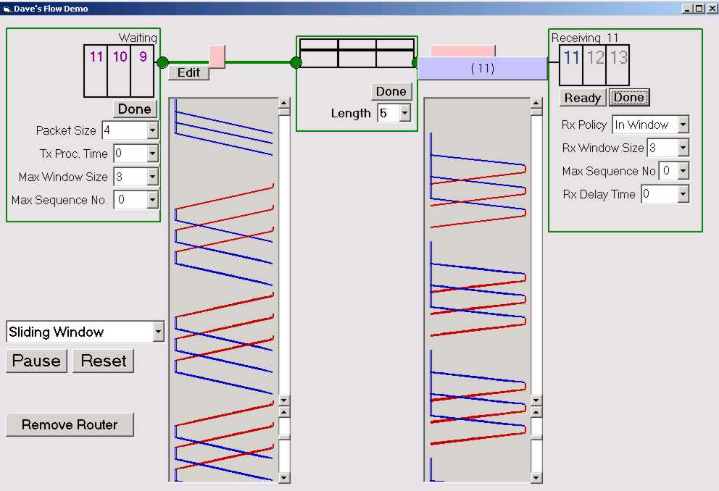Open the Sliding Window protocol dropdown
The width and height of the screenshot is (719, 491).
point(158,332)
